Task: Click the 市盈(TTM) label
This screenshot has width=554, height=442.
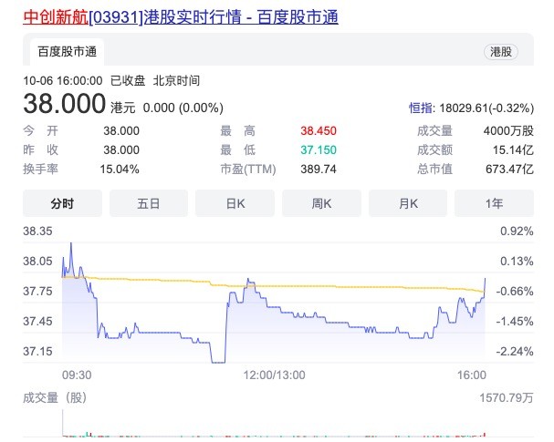Action: pyautogui.click(x=248, y=169)
